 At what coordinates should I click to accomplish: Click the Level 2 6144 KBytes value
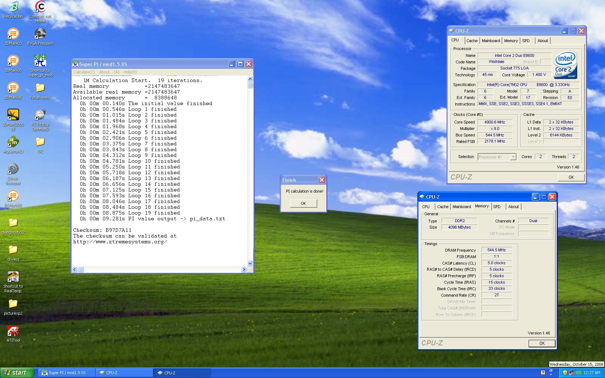(x=561, y=135)
